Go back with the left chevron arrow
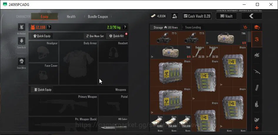The image size is (278, 135). (252, 16)
